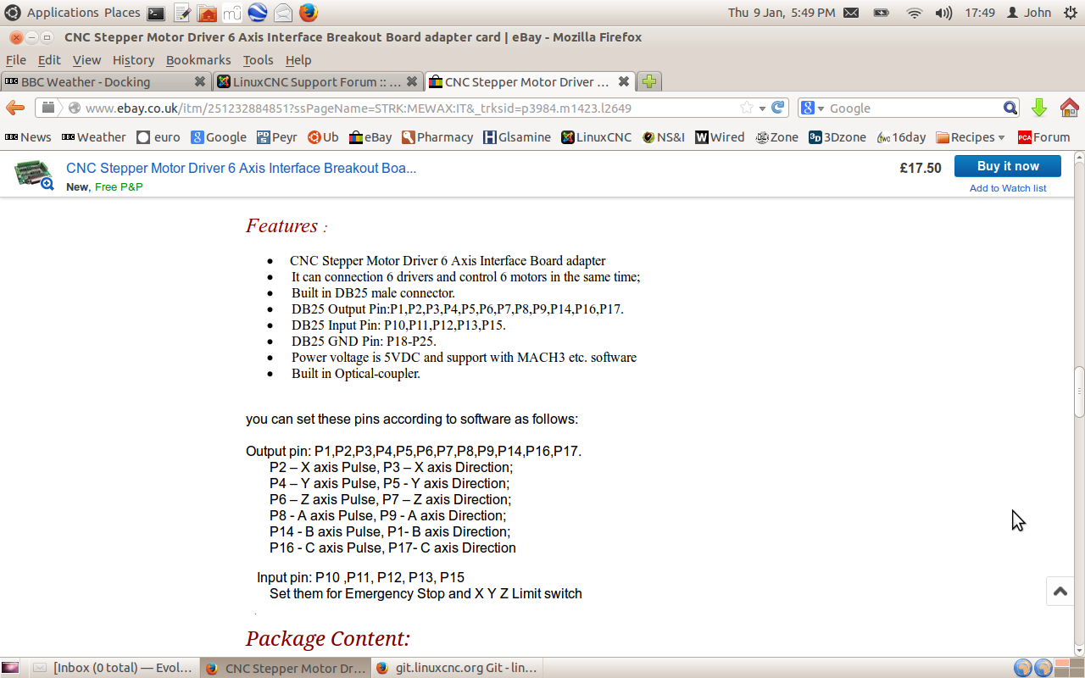Launch the text editor from top panel
Screen dimensions: 1085x678
click(x=182, y=13)
